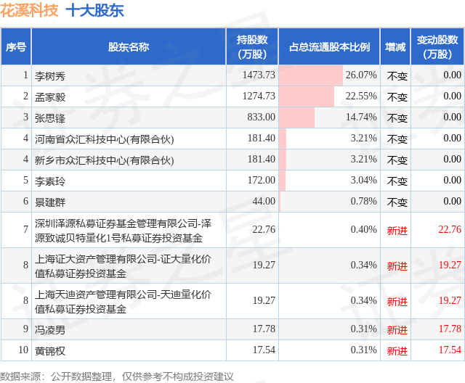Click the 14.74% proportion bar
This screenshot has width=465, height=383.
tap(297, 118)
